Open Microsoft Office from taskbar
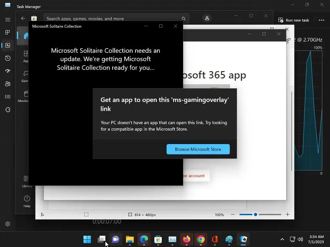The image size is (330, 247). point(215,239)
